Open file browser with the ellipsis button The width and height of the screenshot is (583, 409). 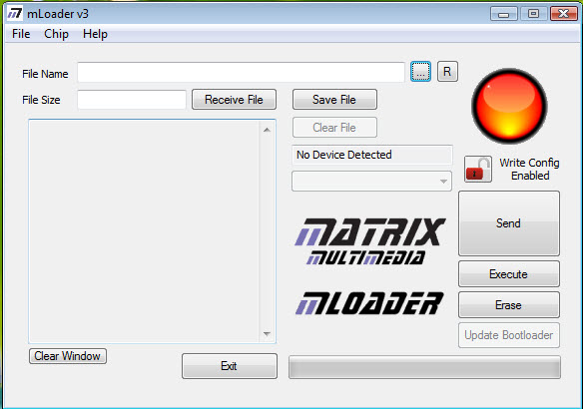pos(420,72)
